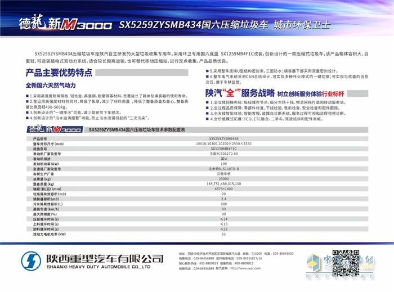Click the filler volume value 2.4
394x292 pixels.
[223, 199]
